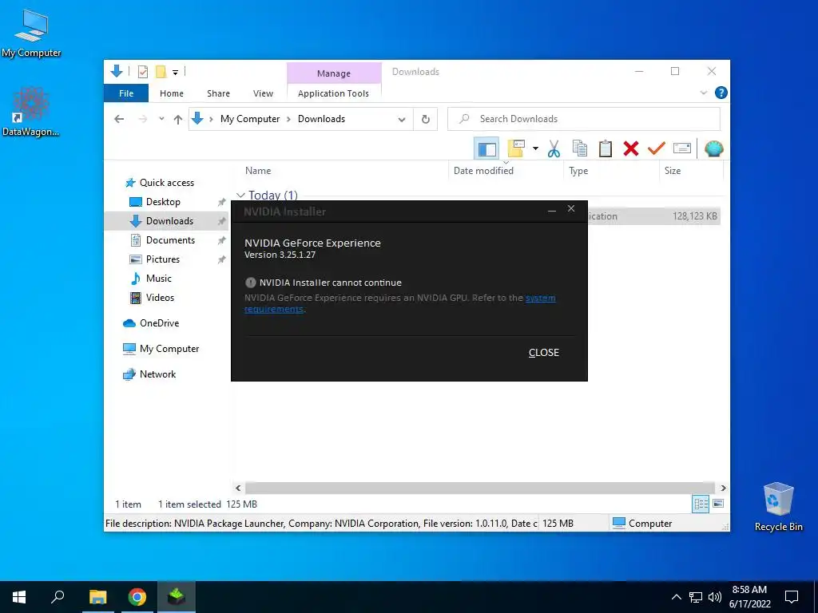Open the Application Tools tab

tap(333, 93)
